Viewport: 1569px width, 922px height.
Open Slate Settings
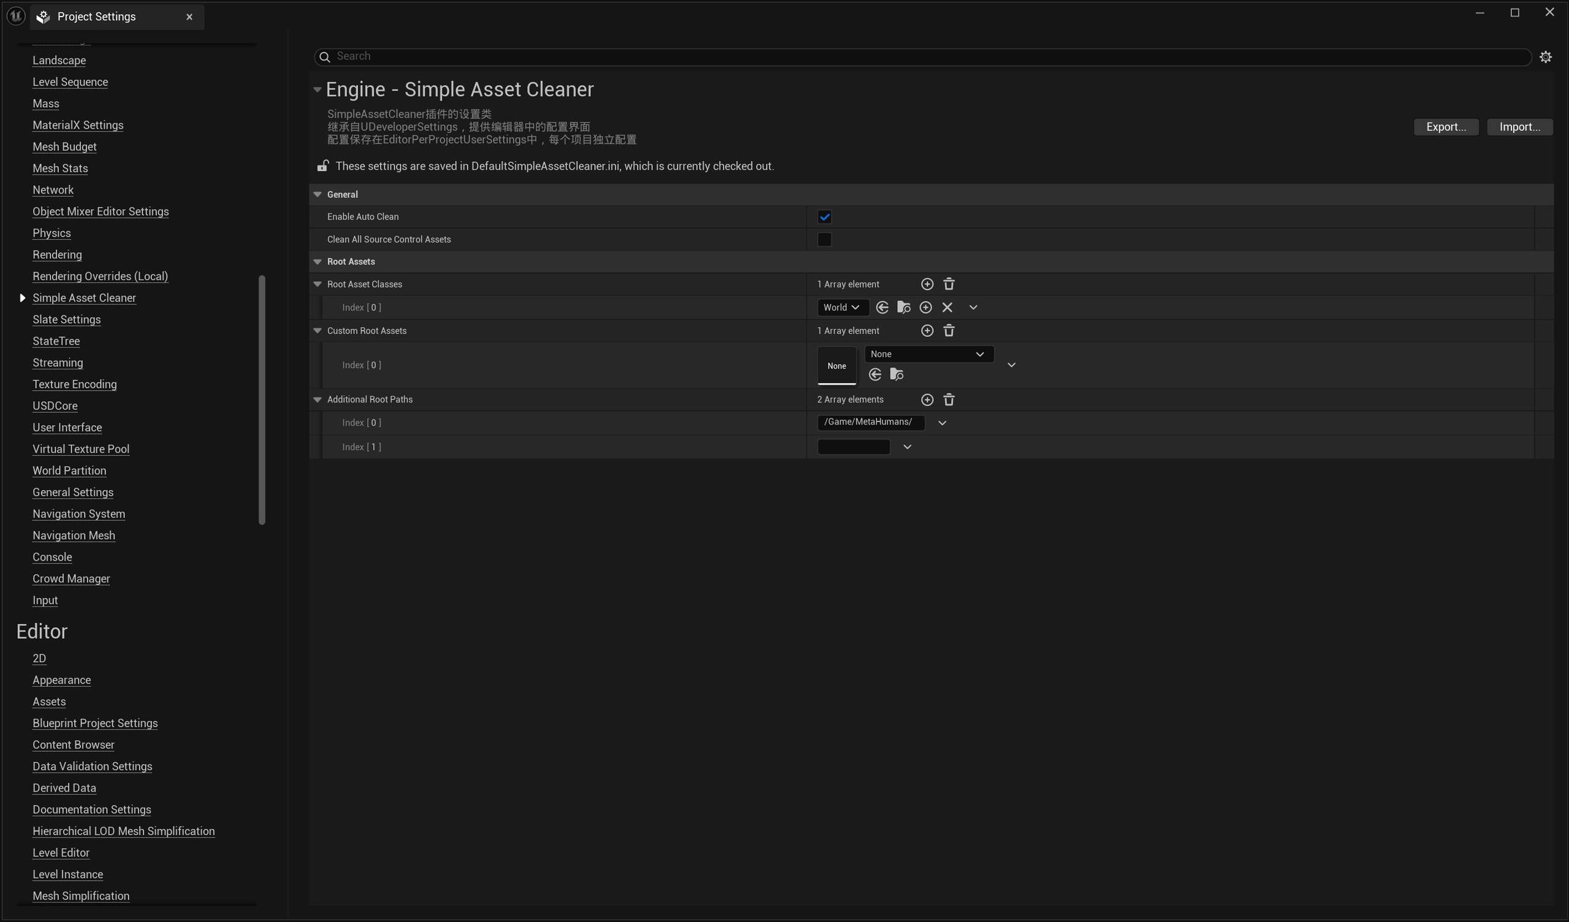point(67,319)
